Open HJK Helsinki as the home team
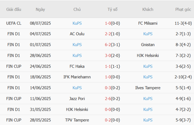The image size is (194, 125). coord(77,109)
